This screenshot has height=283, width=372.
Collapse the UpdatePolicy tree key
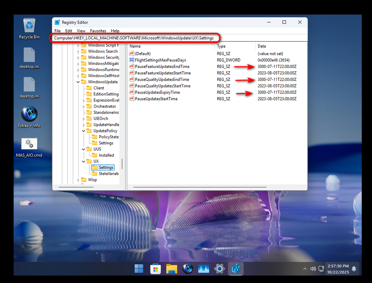(x=84, y=131)
